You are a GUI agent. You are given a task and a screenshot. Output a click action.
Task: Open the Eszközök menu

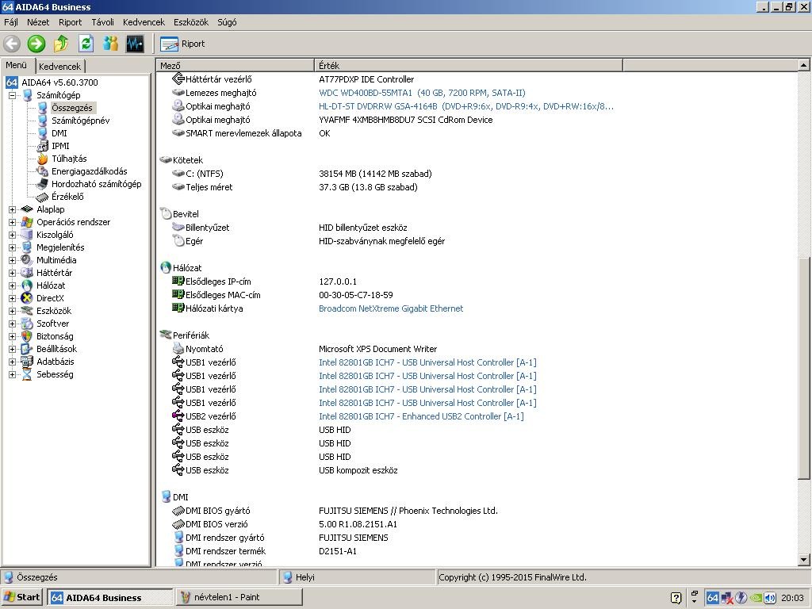pos(190,22)
